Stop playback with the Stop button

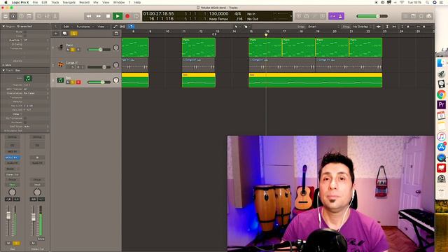pyautogui.click(x=108, y=16)
